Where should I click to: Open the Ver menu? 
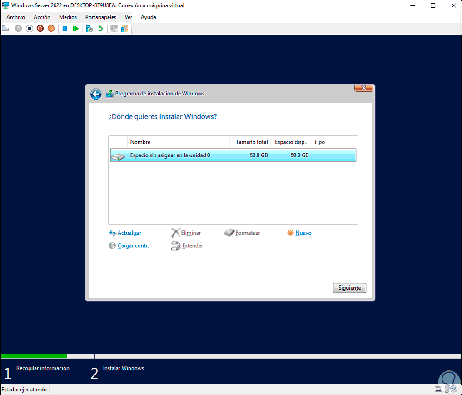(x=128, y=17)
